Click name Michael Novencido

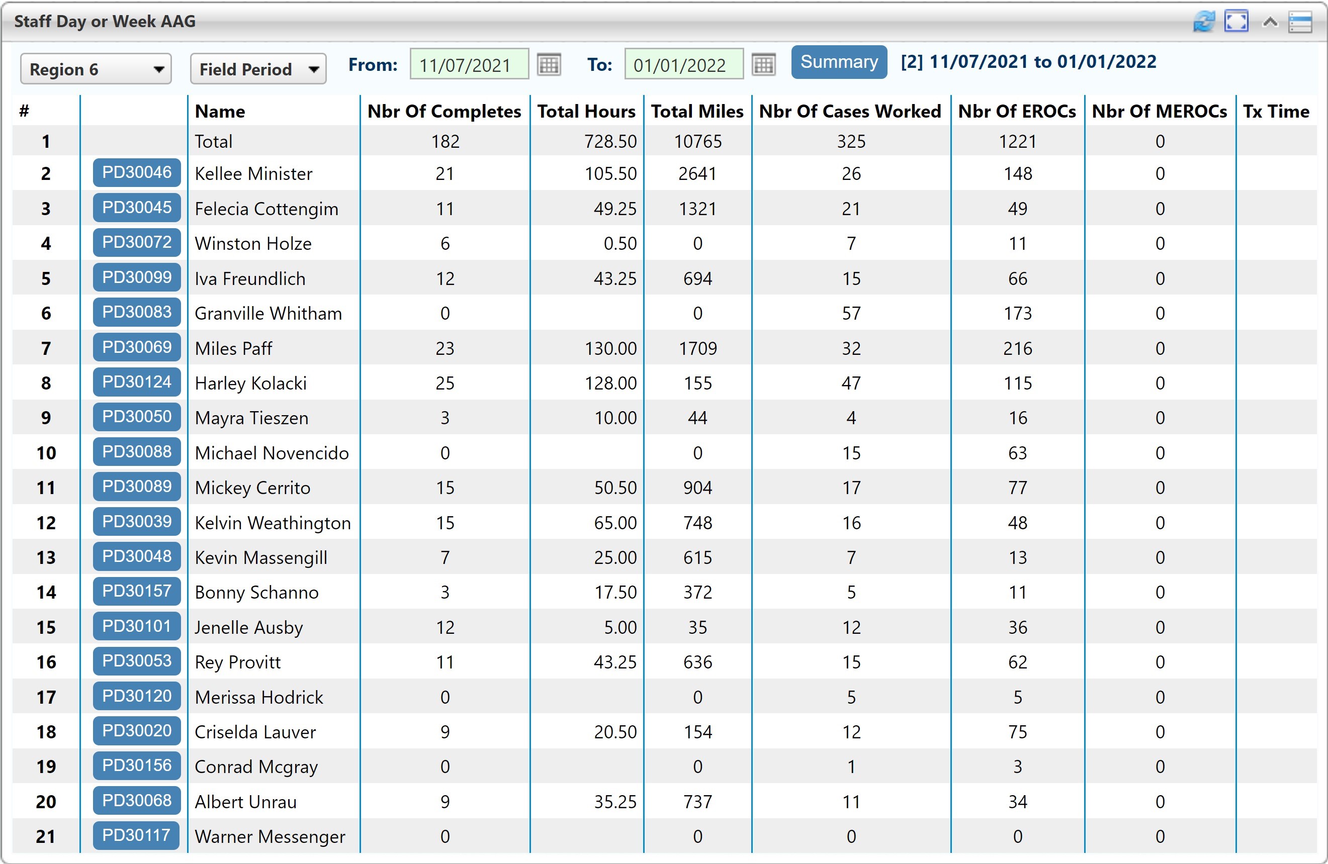coord(272,453)
